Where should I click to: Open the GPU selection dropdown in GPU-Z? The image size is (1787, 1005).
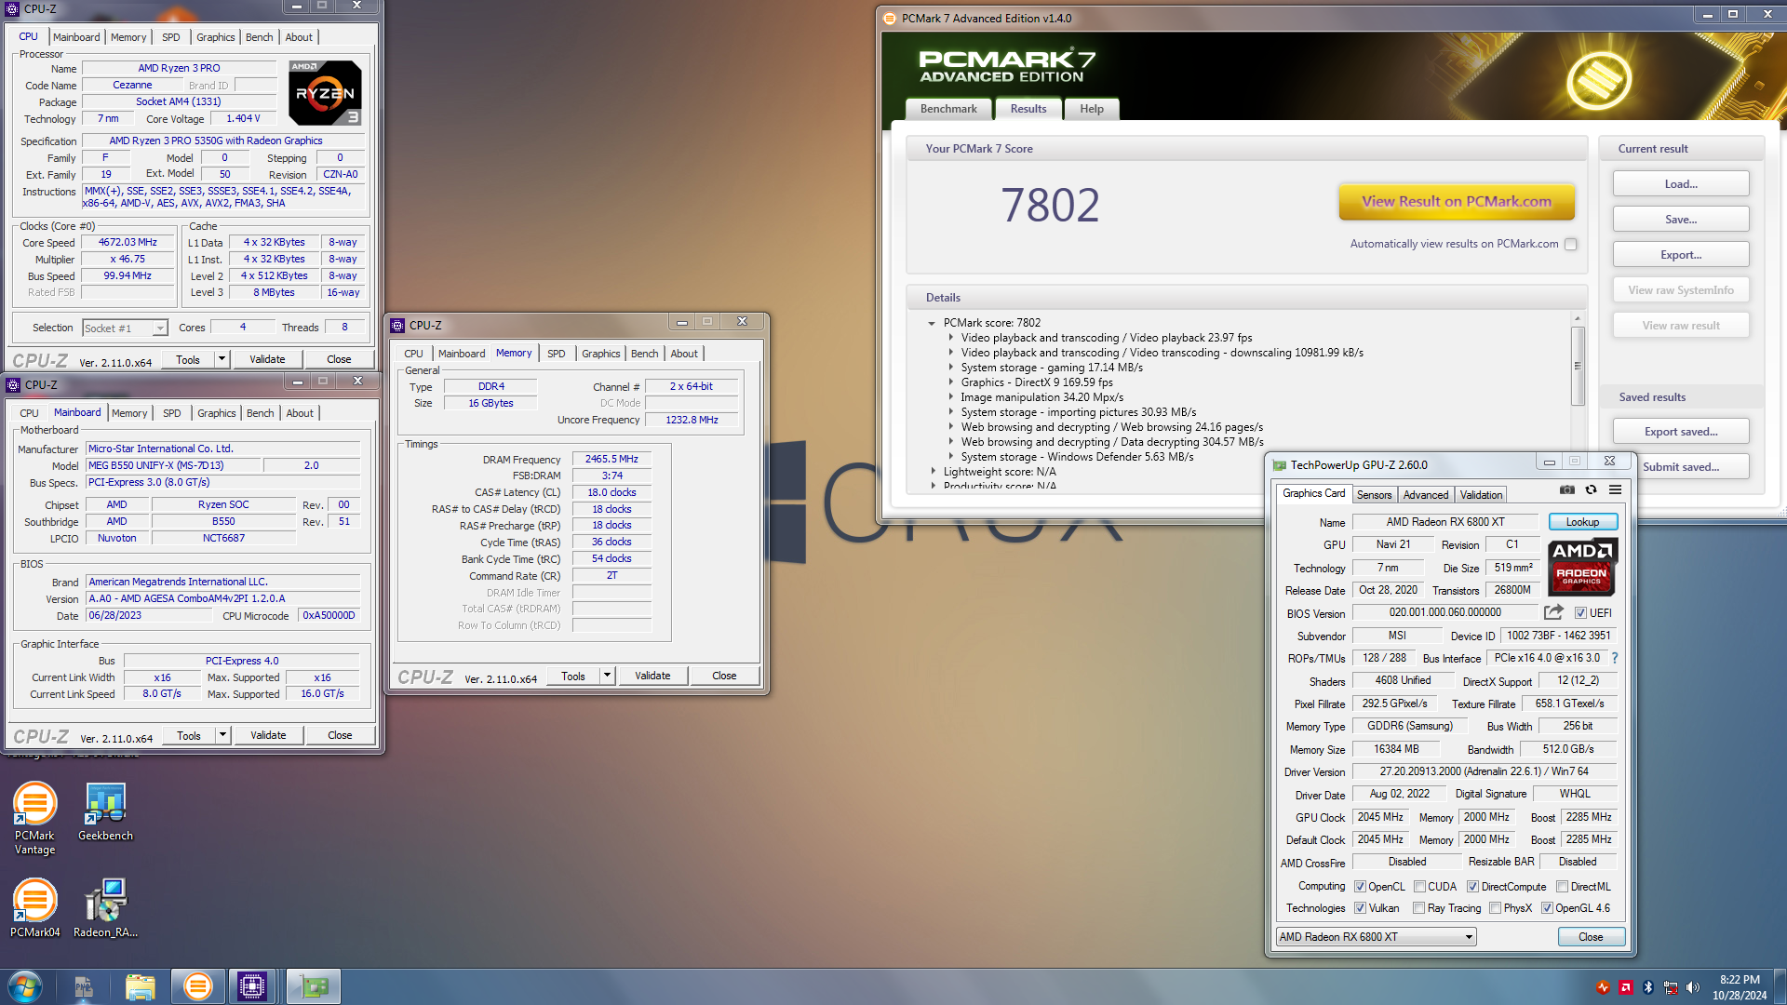[x=1377, y=936]
